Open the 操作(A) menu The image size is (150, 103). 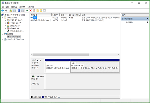14,7
